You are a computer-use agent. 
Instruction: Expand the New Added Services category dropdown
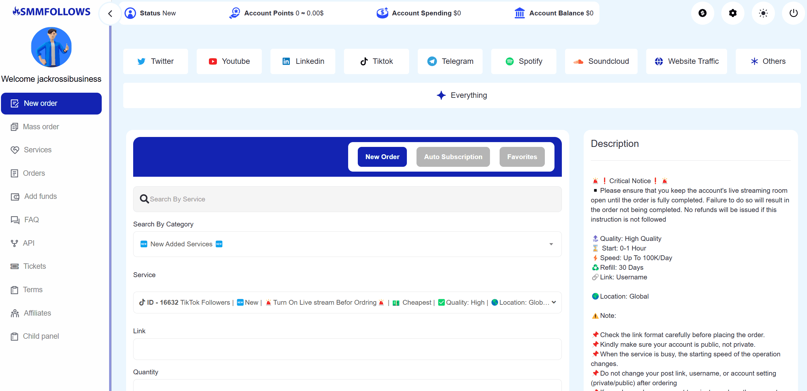pos(347,244)
